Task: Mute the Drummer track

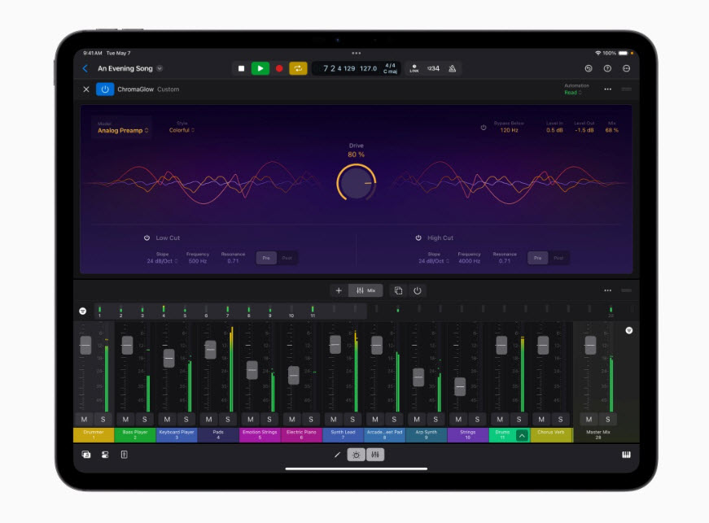Action: coord(84,420)
